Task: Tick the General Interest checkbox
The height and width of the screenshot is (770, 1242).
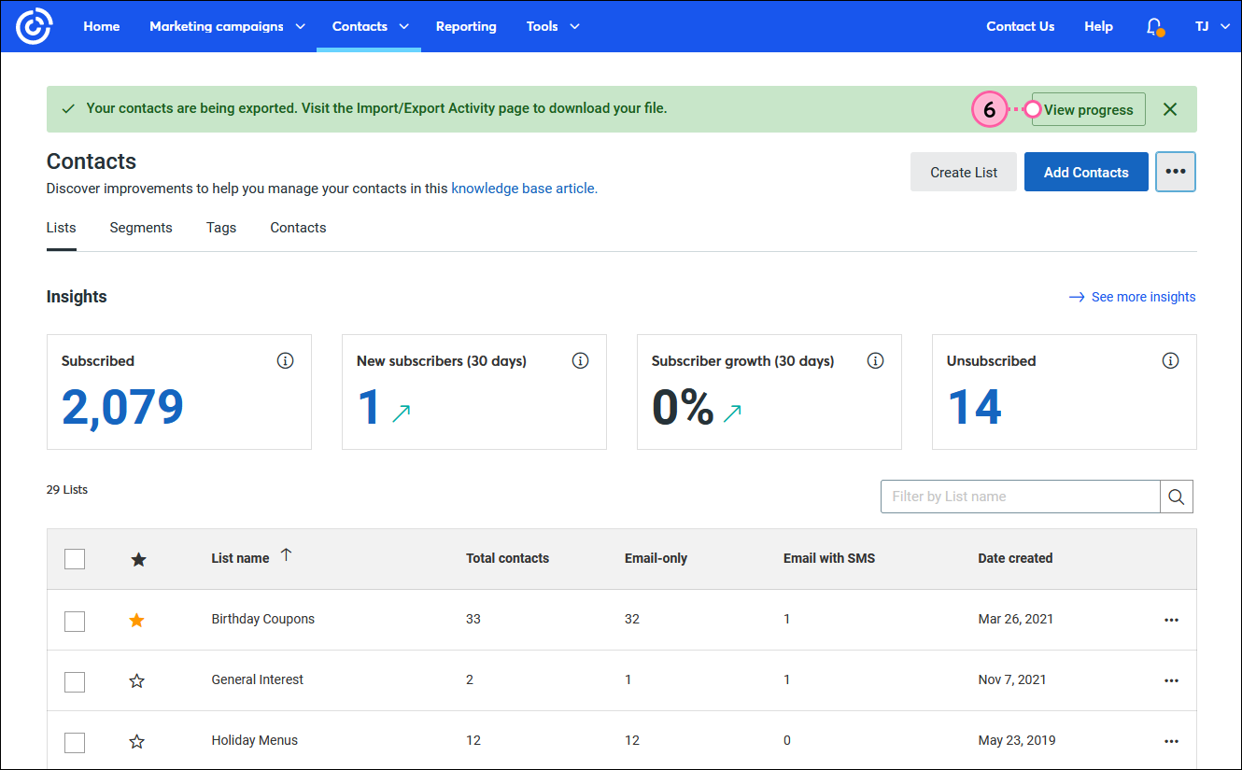Action: pos(75,681)
